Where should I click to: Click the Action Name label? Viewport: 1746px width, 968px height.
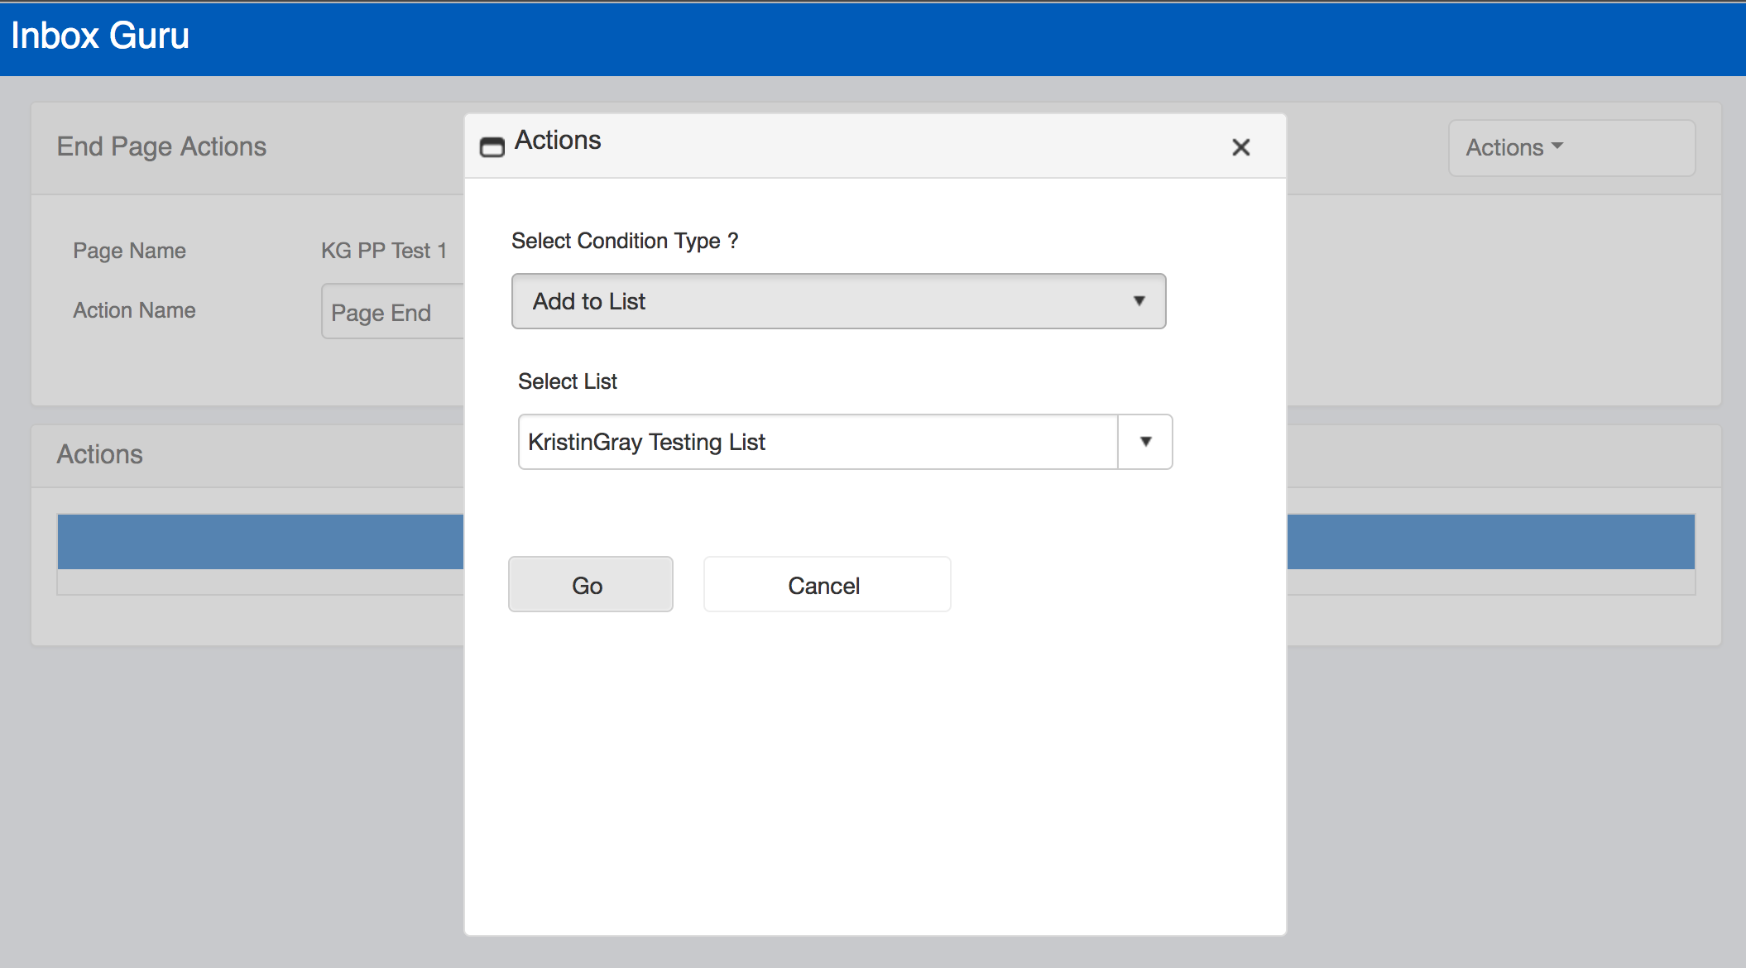click(134, 310)
